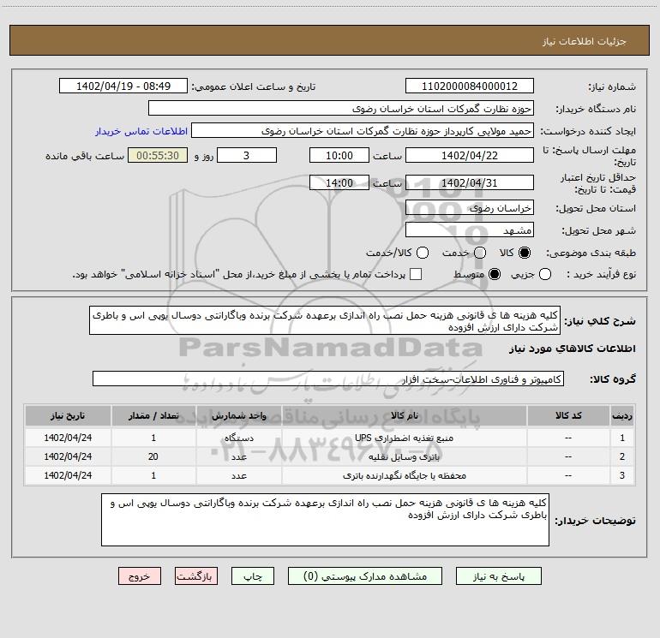Screen dimensions: 660x638
Task: Click the شرح کلی نیاز description box
Action: pos(325,321)
